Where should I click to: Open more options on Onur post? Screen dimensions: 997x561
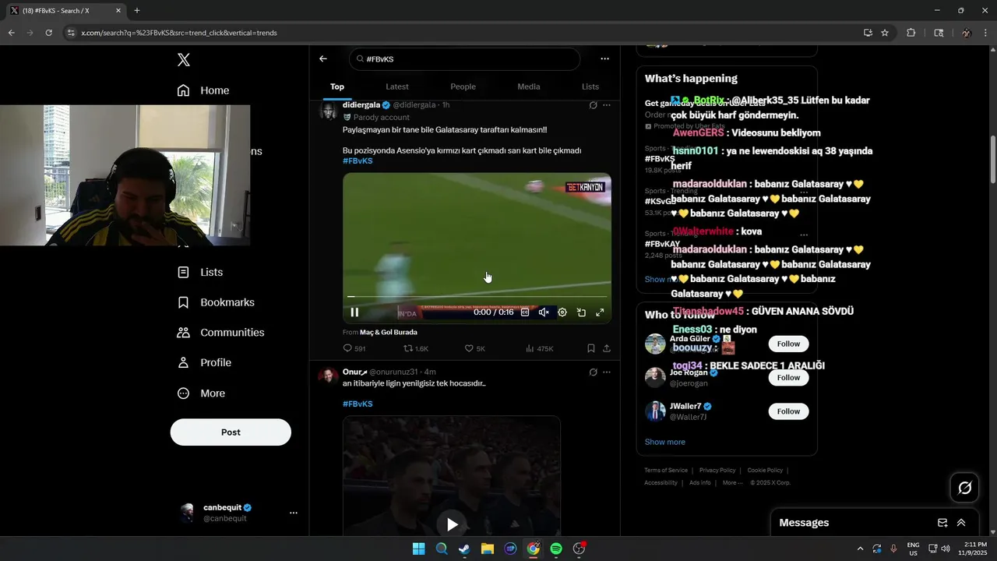tap(607, 372)
